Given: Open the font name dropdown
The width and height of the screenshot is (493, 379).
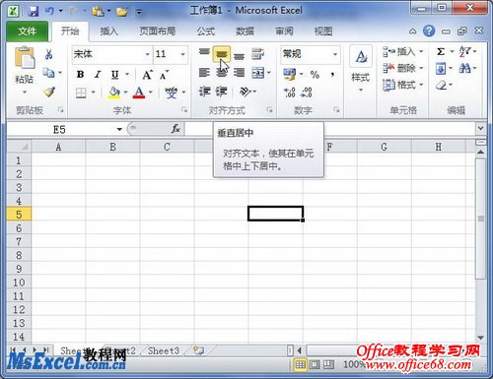Looking at the screenshot, I should click(148, 54).
